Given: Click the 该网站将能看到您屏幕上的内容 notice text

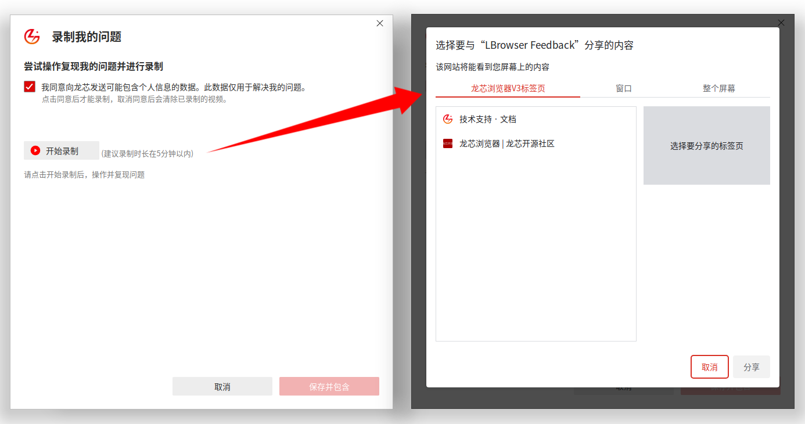Looking at the screenshot, I should tap(493, 67).
